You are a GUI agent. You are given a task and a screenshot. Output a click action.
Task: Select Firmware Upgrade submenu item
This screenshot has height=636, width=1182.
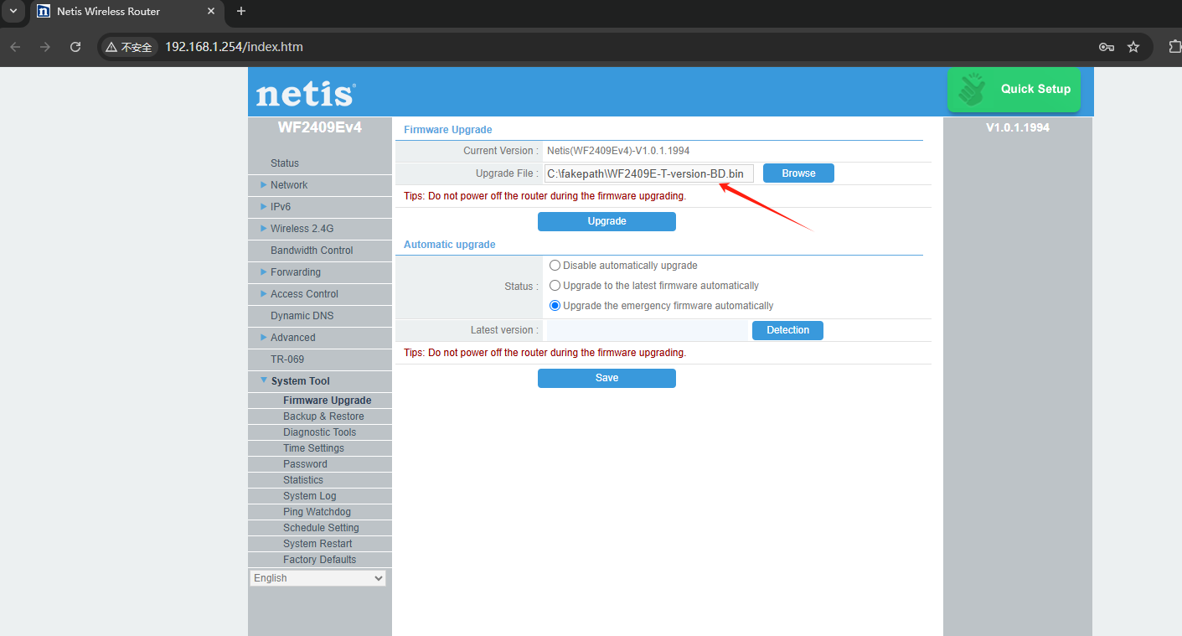point(327,401)
